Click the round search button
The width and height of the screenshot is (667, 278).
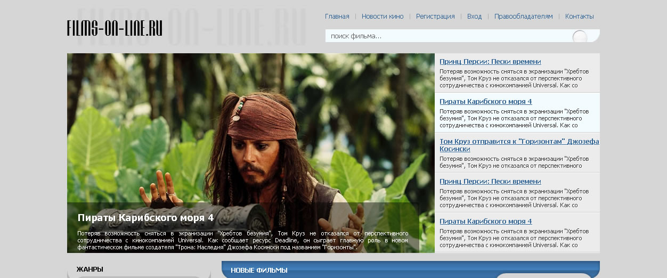(580, 37)
